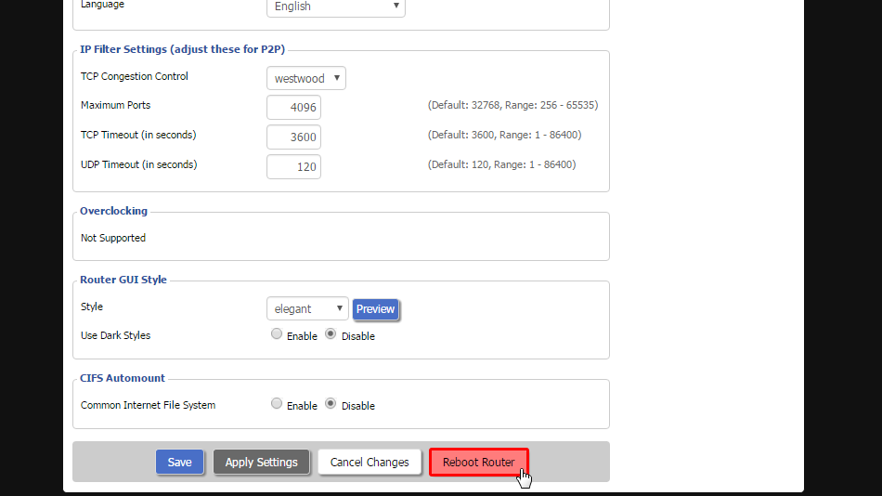Screen dimensions: 882x496
Task: Select Disable for Common Internet File System
Action: point(331,404)
